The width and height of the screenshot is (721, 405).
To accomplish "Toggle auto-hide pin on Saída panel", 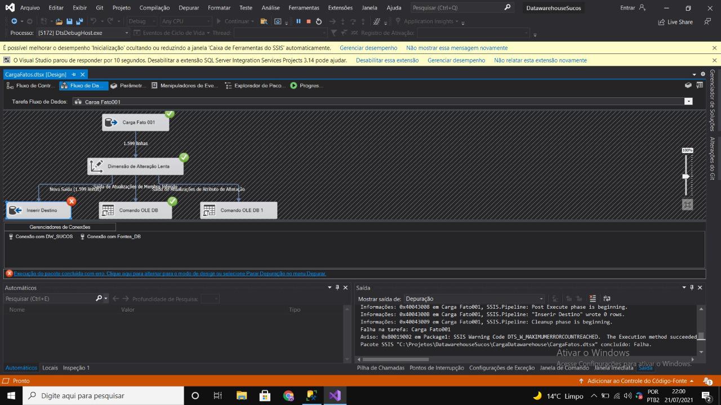I will pyautogui.click(x=692, y=287).
